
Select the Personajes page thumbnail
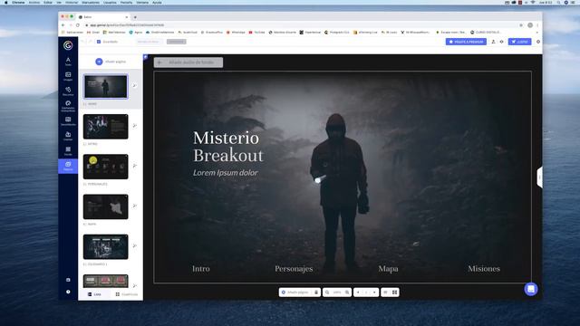point(106,167)
